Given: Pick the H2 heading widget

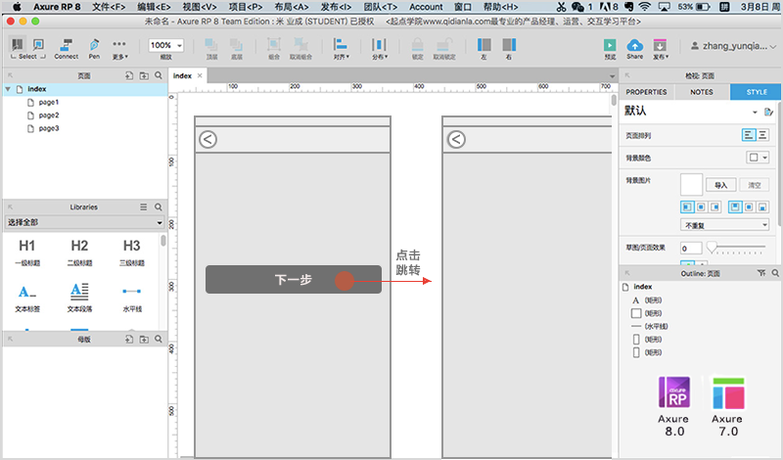Looking at the screenshot, I should click(x=79, y=252).
